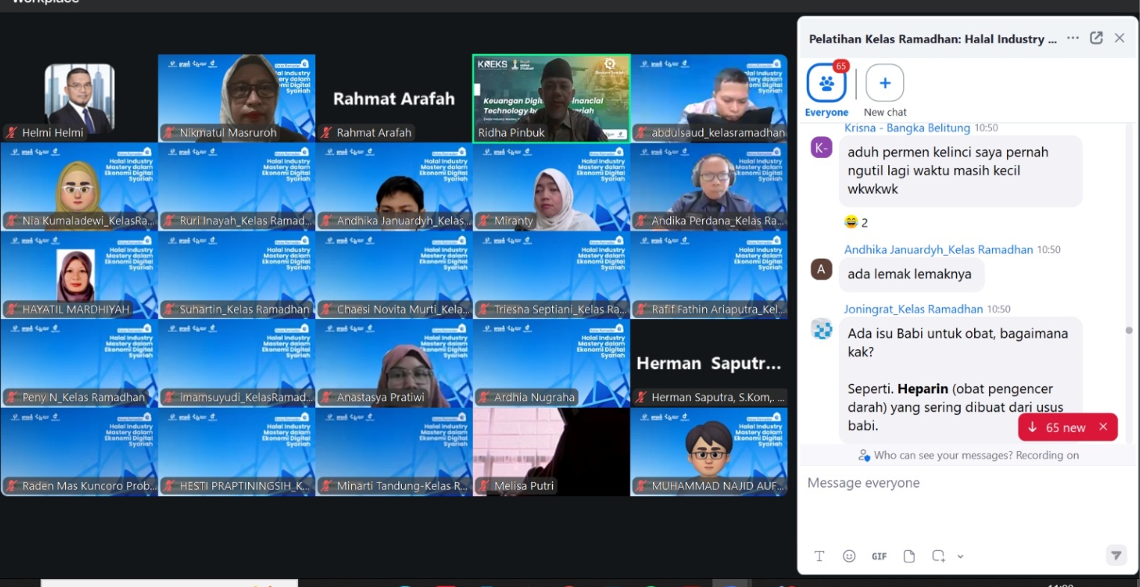The width and height of the screenshot is (1140, 587).
Task: Open the three-dot more options in chat header
Action: click(1073, 38)
